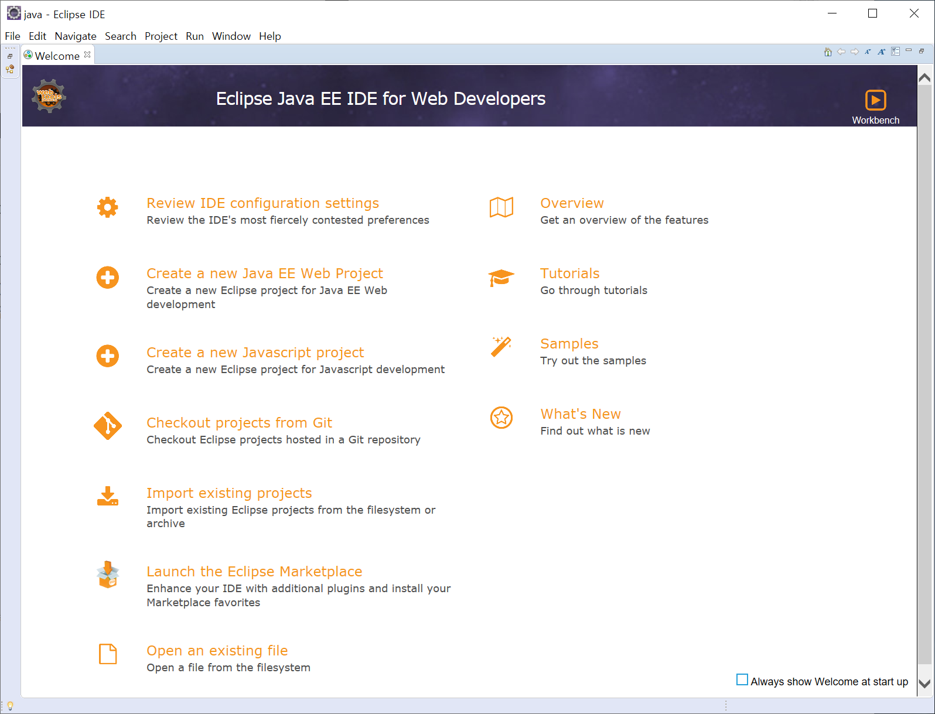
Task: Click the Tutorials graduation cap icon
Action: coord(501,278)
